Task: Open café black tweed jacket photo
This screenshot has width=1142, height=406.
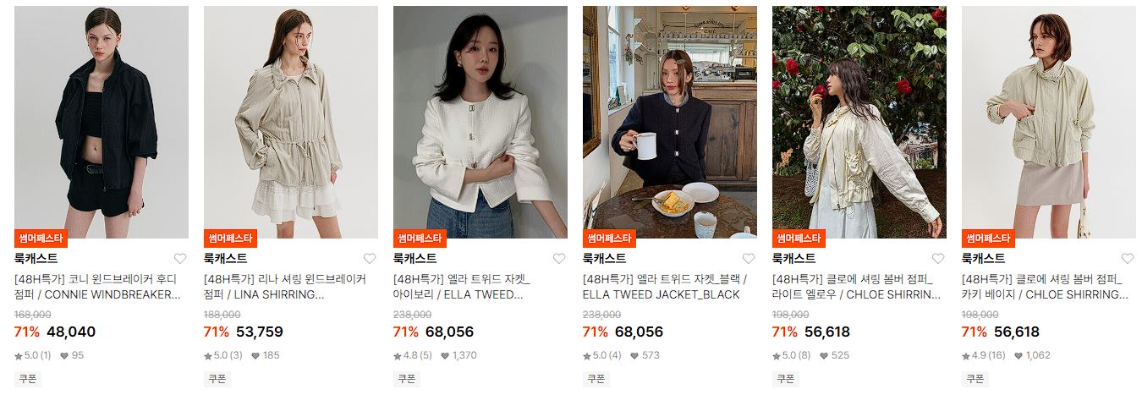Action: click(670, 123)
